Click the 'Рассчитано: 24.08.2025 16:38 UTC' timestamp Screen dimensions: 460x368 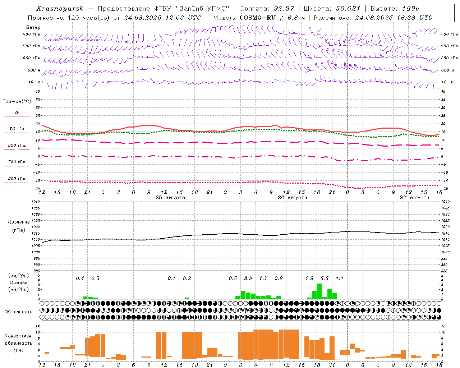(x=373, y=18)
